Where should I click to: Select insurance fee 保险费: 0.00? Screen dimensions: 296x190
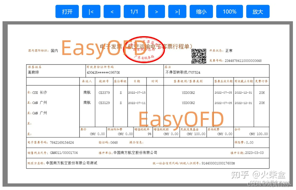click(244, 142)
